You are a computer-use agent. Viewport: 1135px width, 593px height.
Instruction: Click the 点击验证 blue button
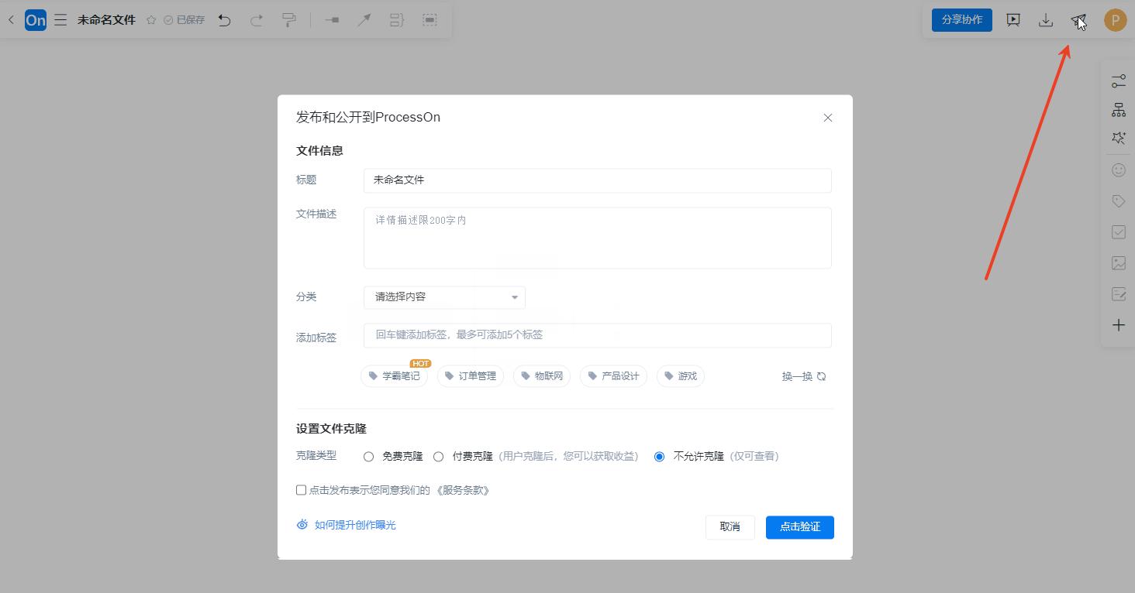click(x=799, y=527)
